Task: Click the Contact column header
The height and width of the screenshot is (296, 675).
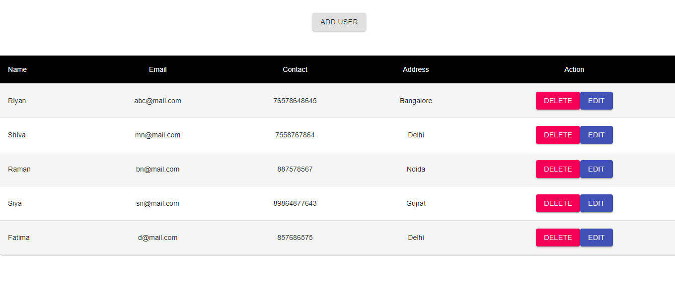Action: click(295, 69)
